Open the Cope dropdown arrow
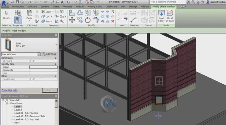226x125 pixels. pos(53,12)
